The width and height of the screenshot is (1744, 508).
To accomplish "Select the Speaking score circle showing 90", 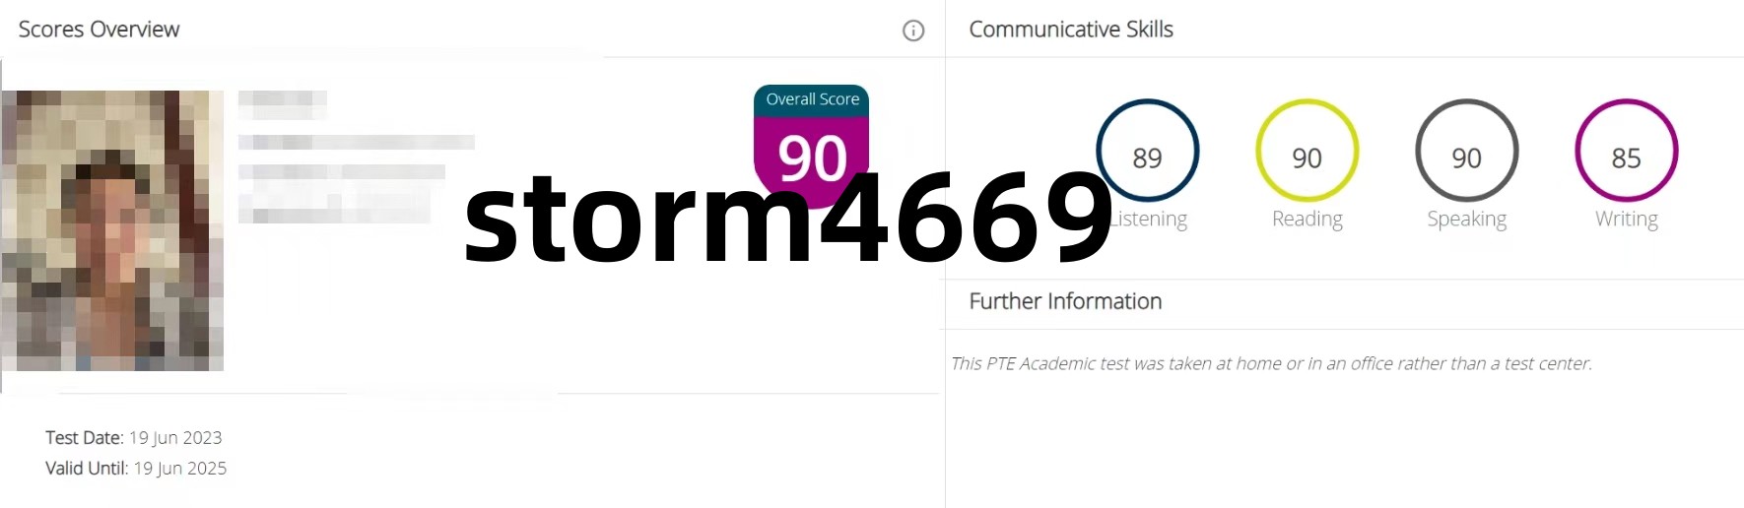I will pyautogui.click(x=1466, y=151).
